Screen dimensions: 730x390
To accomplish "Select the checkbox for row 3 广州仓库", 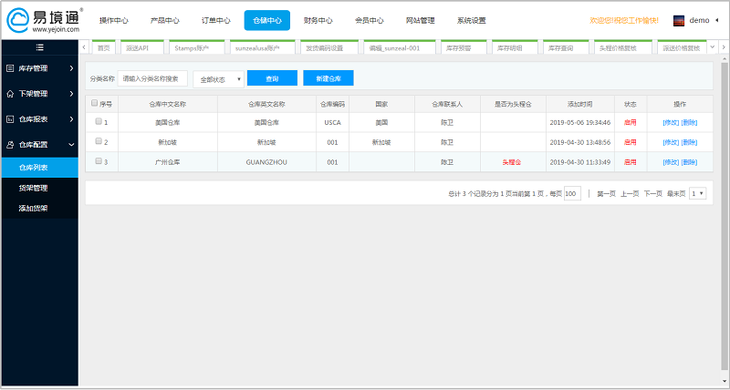I will click(x=99, y=162).
